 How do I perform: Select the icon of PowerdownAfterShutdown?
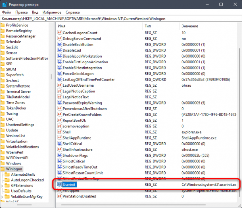tap(60, 108)
